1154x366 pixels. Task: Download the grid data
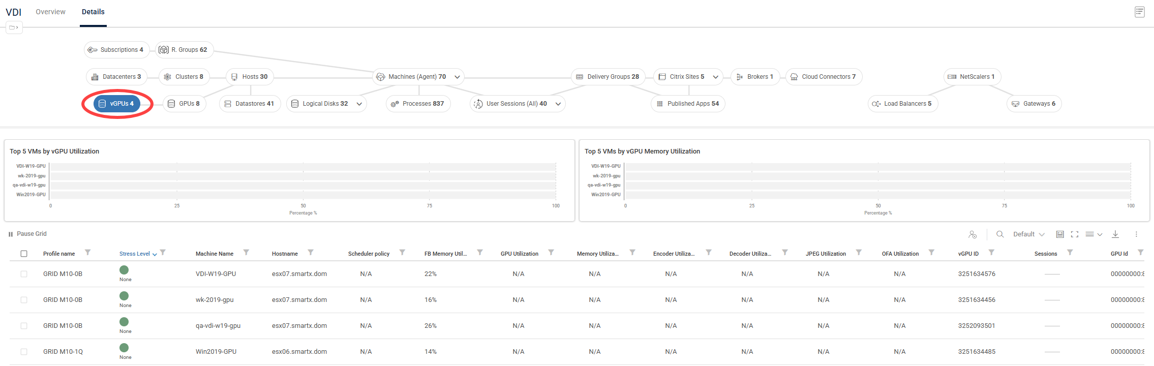[x=1115, y=234]
